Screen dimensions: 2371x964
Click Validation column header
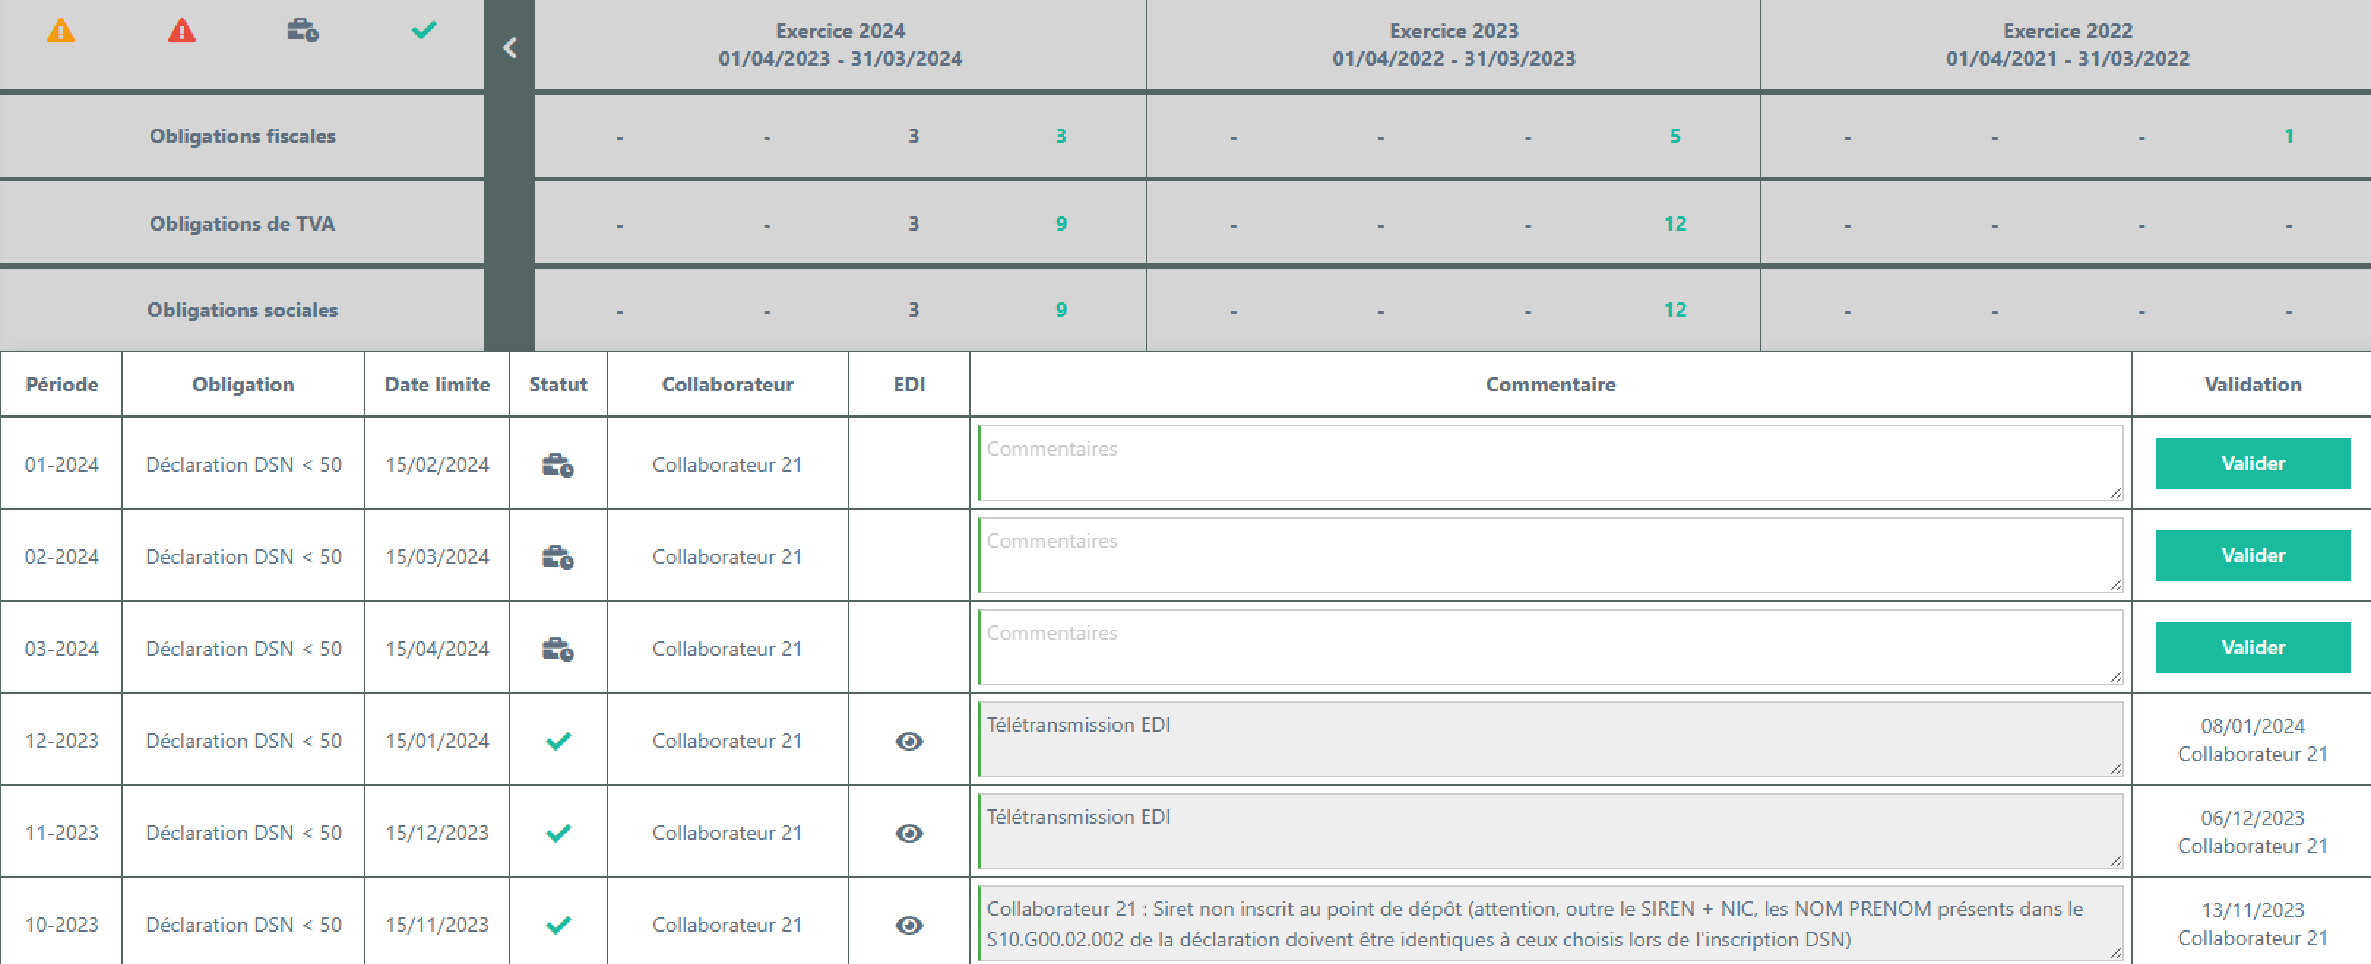click(2253, 384)
